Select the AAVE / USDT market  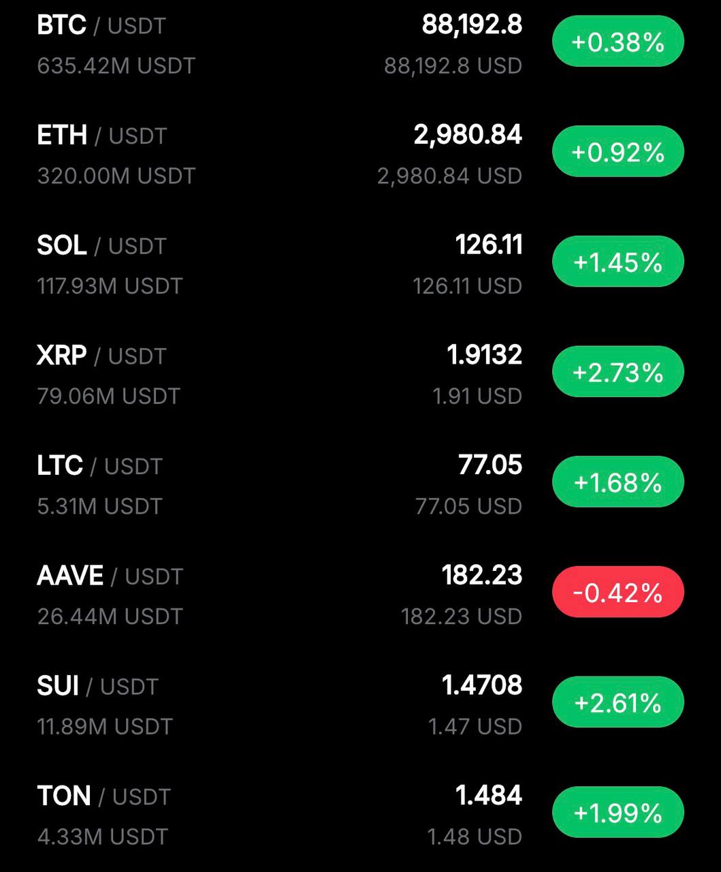[x=110, y=576]
